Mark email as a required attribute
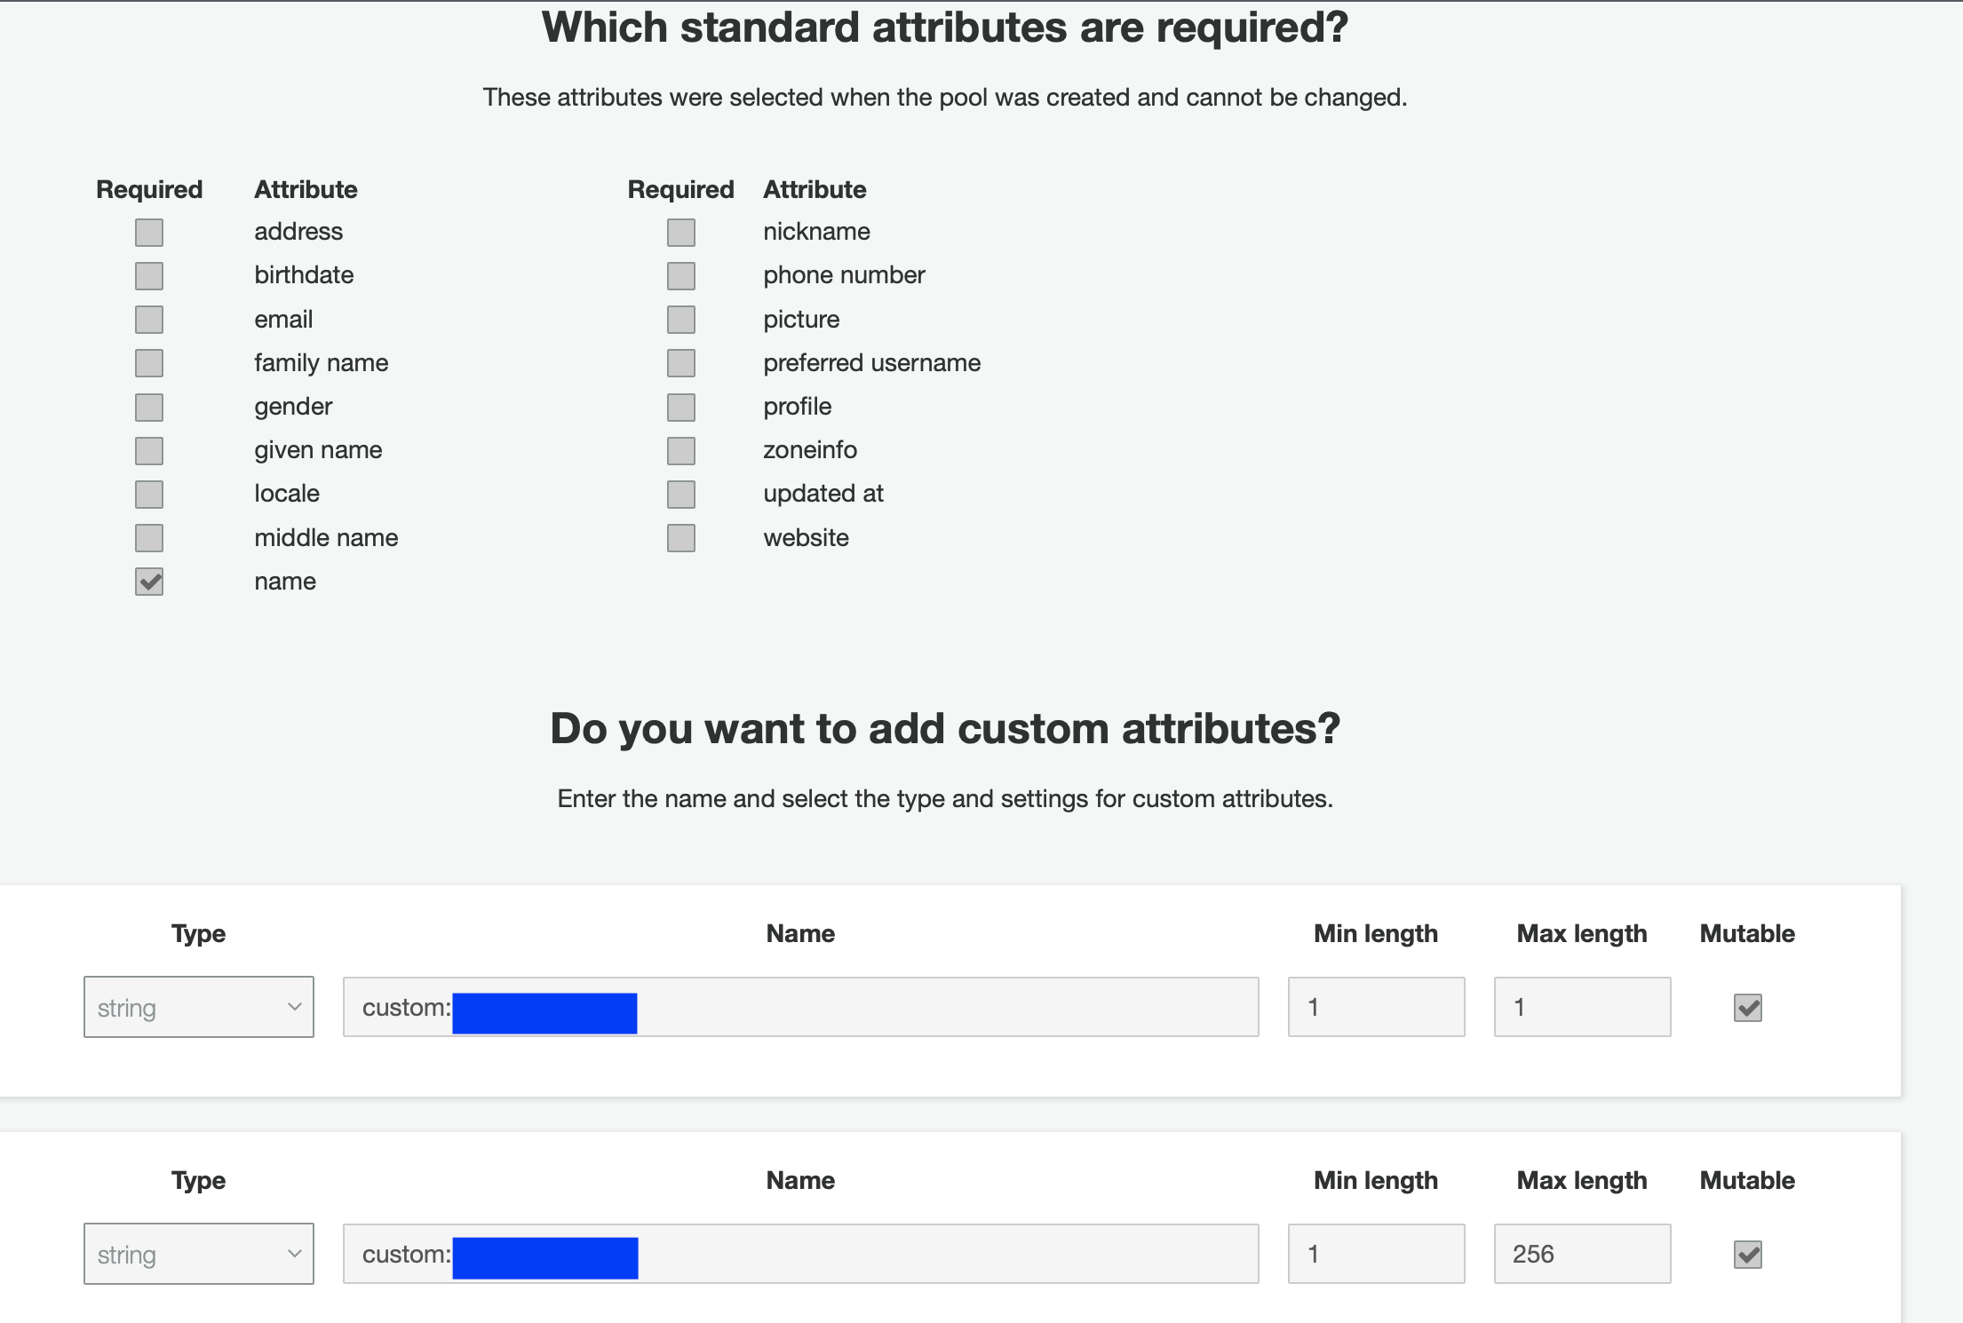The height and width of the screenshot is (1323, 1963). (148, 319)
